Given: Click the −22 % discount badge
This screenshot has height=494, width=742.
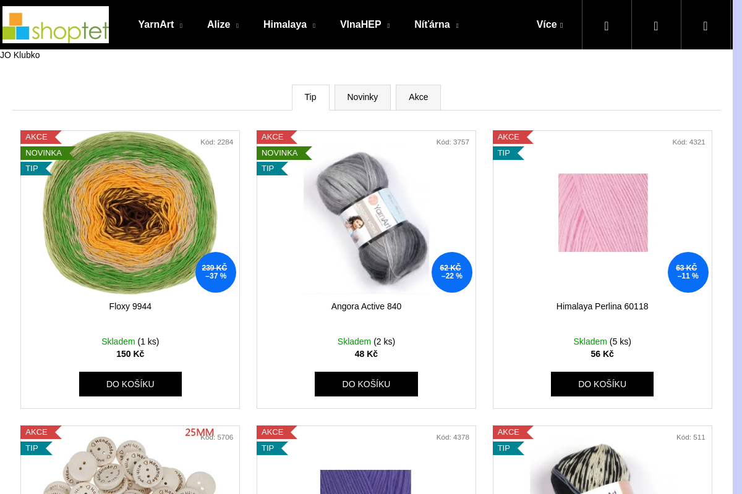Looking at the screenshot, I should click(x=452, y=272).
